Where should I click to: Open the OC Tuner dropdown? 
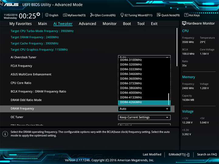point(144,117)
